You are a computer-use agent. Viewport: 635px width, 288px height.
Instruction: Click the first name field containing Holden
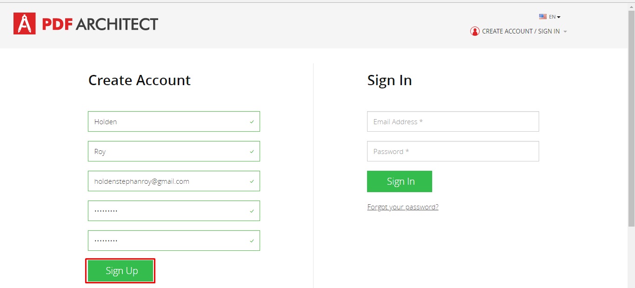[174, 121]
